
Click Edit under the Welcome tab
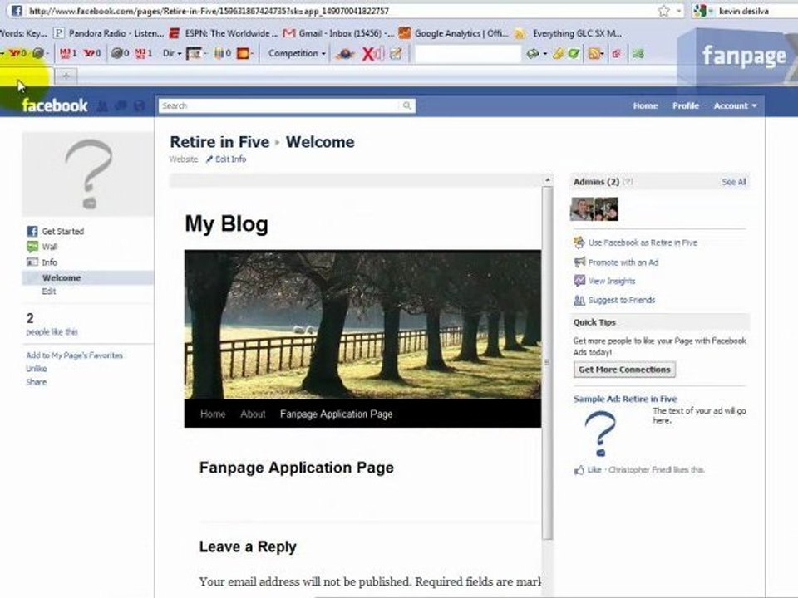pos(49,292)
